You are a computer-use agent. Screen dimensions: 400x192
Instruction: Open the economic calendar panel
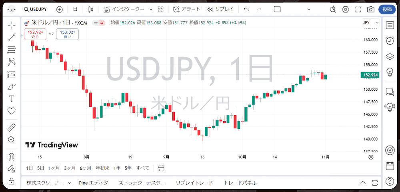pyautogui.click(x=390, y=166)
